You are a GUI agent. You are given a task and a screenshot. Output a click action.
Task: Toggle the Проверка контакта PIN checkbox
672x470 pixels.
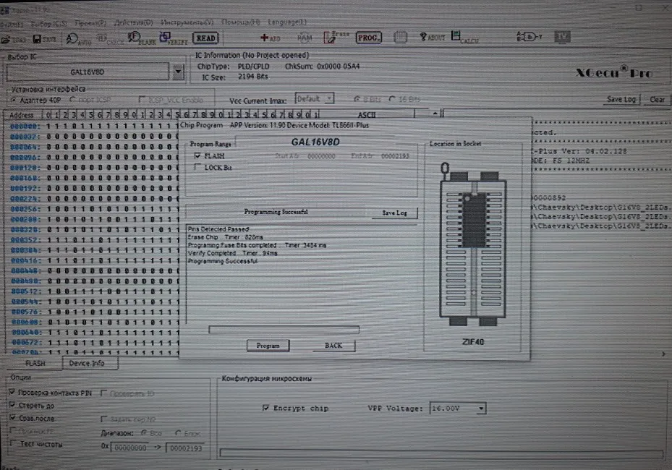point(12,392)
